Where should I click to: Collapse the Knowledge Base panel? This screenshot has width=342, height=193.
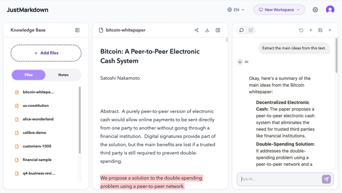click(77, 30)
